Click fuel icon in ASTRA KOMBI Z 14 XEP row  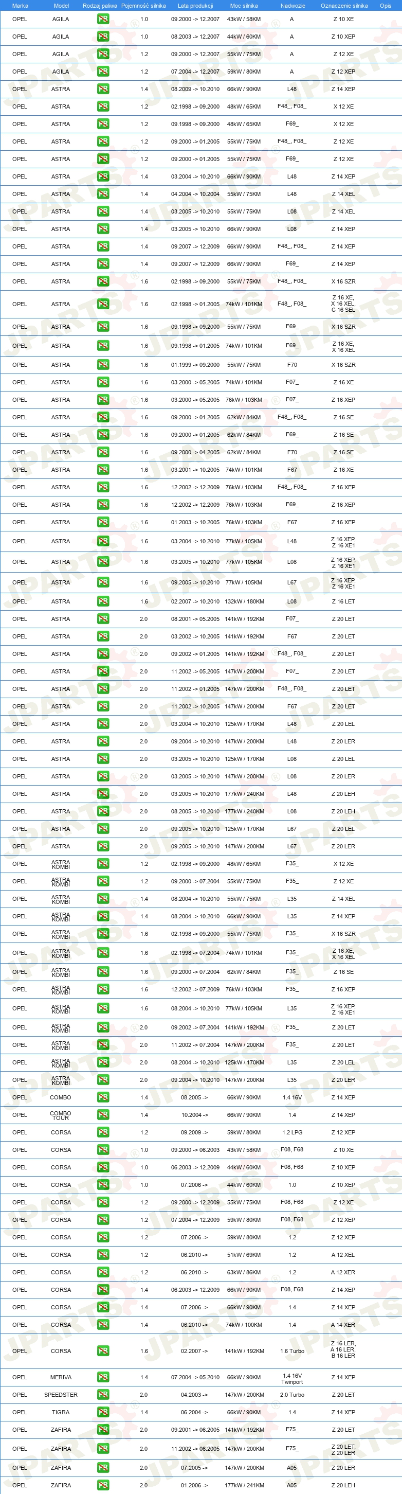[x=103, y=916]
